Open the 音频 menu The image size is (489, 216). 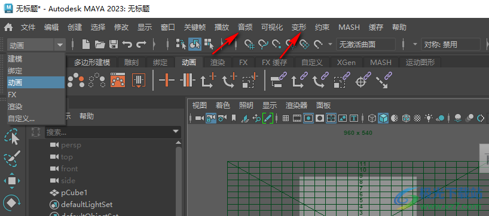pyautogui.click(x=245, y=27)
